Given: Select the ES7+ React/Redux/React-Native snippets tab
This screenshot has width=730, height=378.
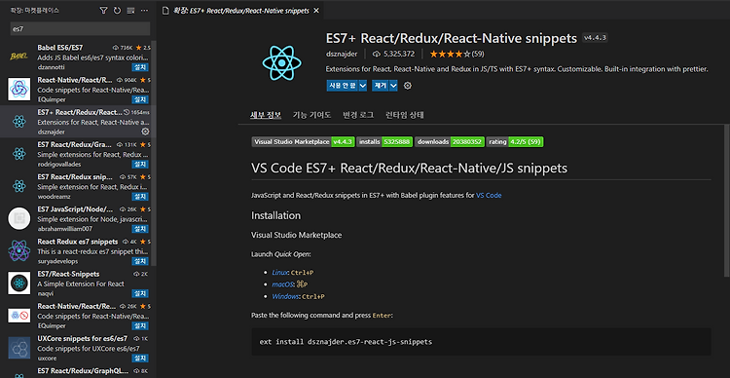Looking at the screenshot, I should coord(240,11).
